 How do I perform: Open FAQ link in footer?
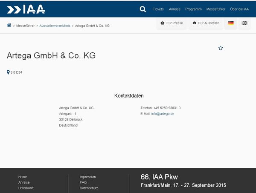coord(83,182)
